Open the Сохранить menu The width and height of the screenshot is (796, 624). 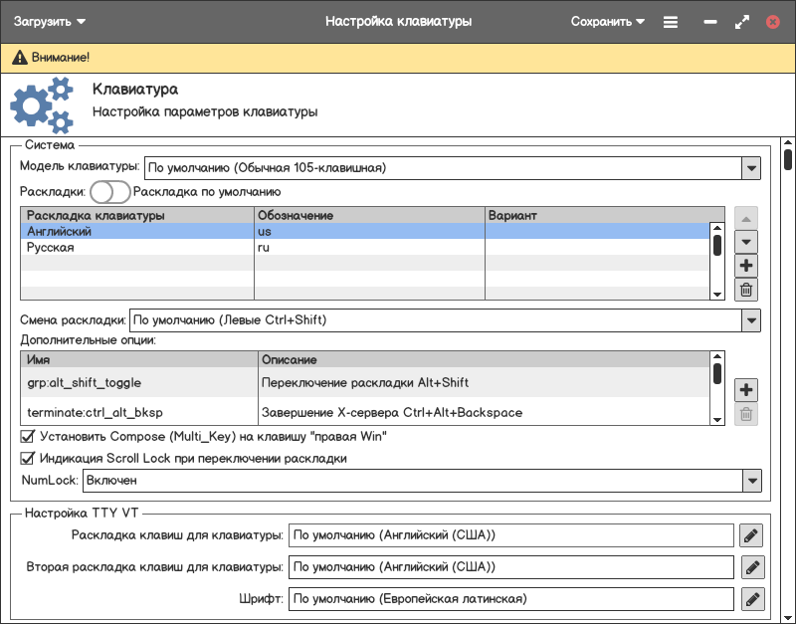[607, 22]
